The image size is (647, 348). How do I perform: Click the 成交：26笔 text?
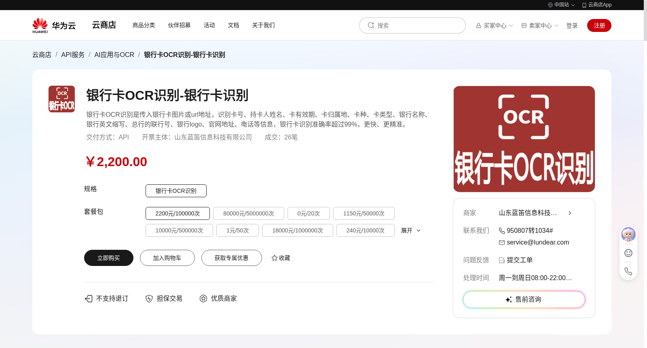tap(281, 137)
